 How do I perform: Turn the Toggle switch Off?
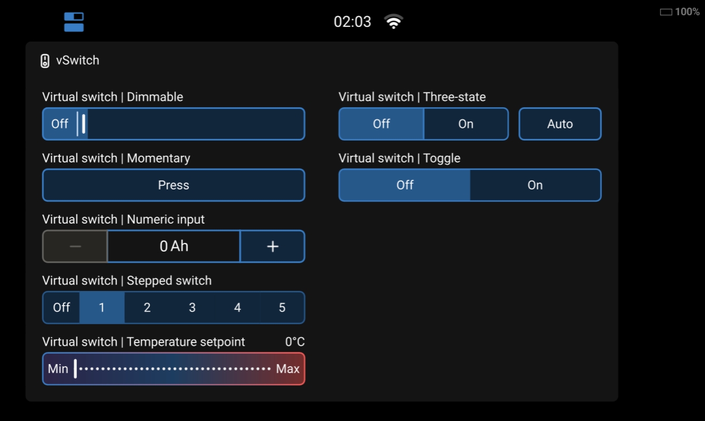click(x=404, y=185)
